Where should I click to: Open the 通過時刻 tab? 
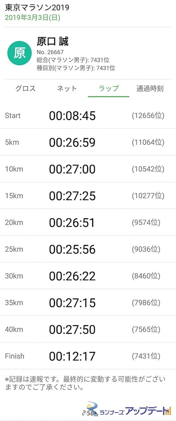point(150,88)
